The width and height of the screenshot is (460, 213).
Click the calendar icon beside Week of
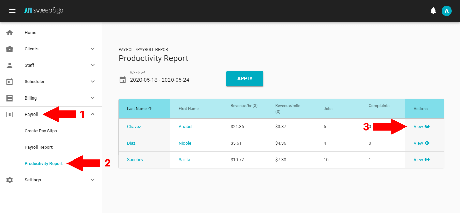coord(123,80)
